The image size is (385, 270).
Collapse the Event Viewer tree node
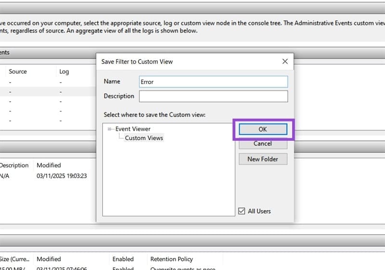(110, 129)
